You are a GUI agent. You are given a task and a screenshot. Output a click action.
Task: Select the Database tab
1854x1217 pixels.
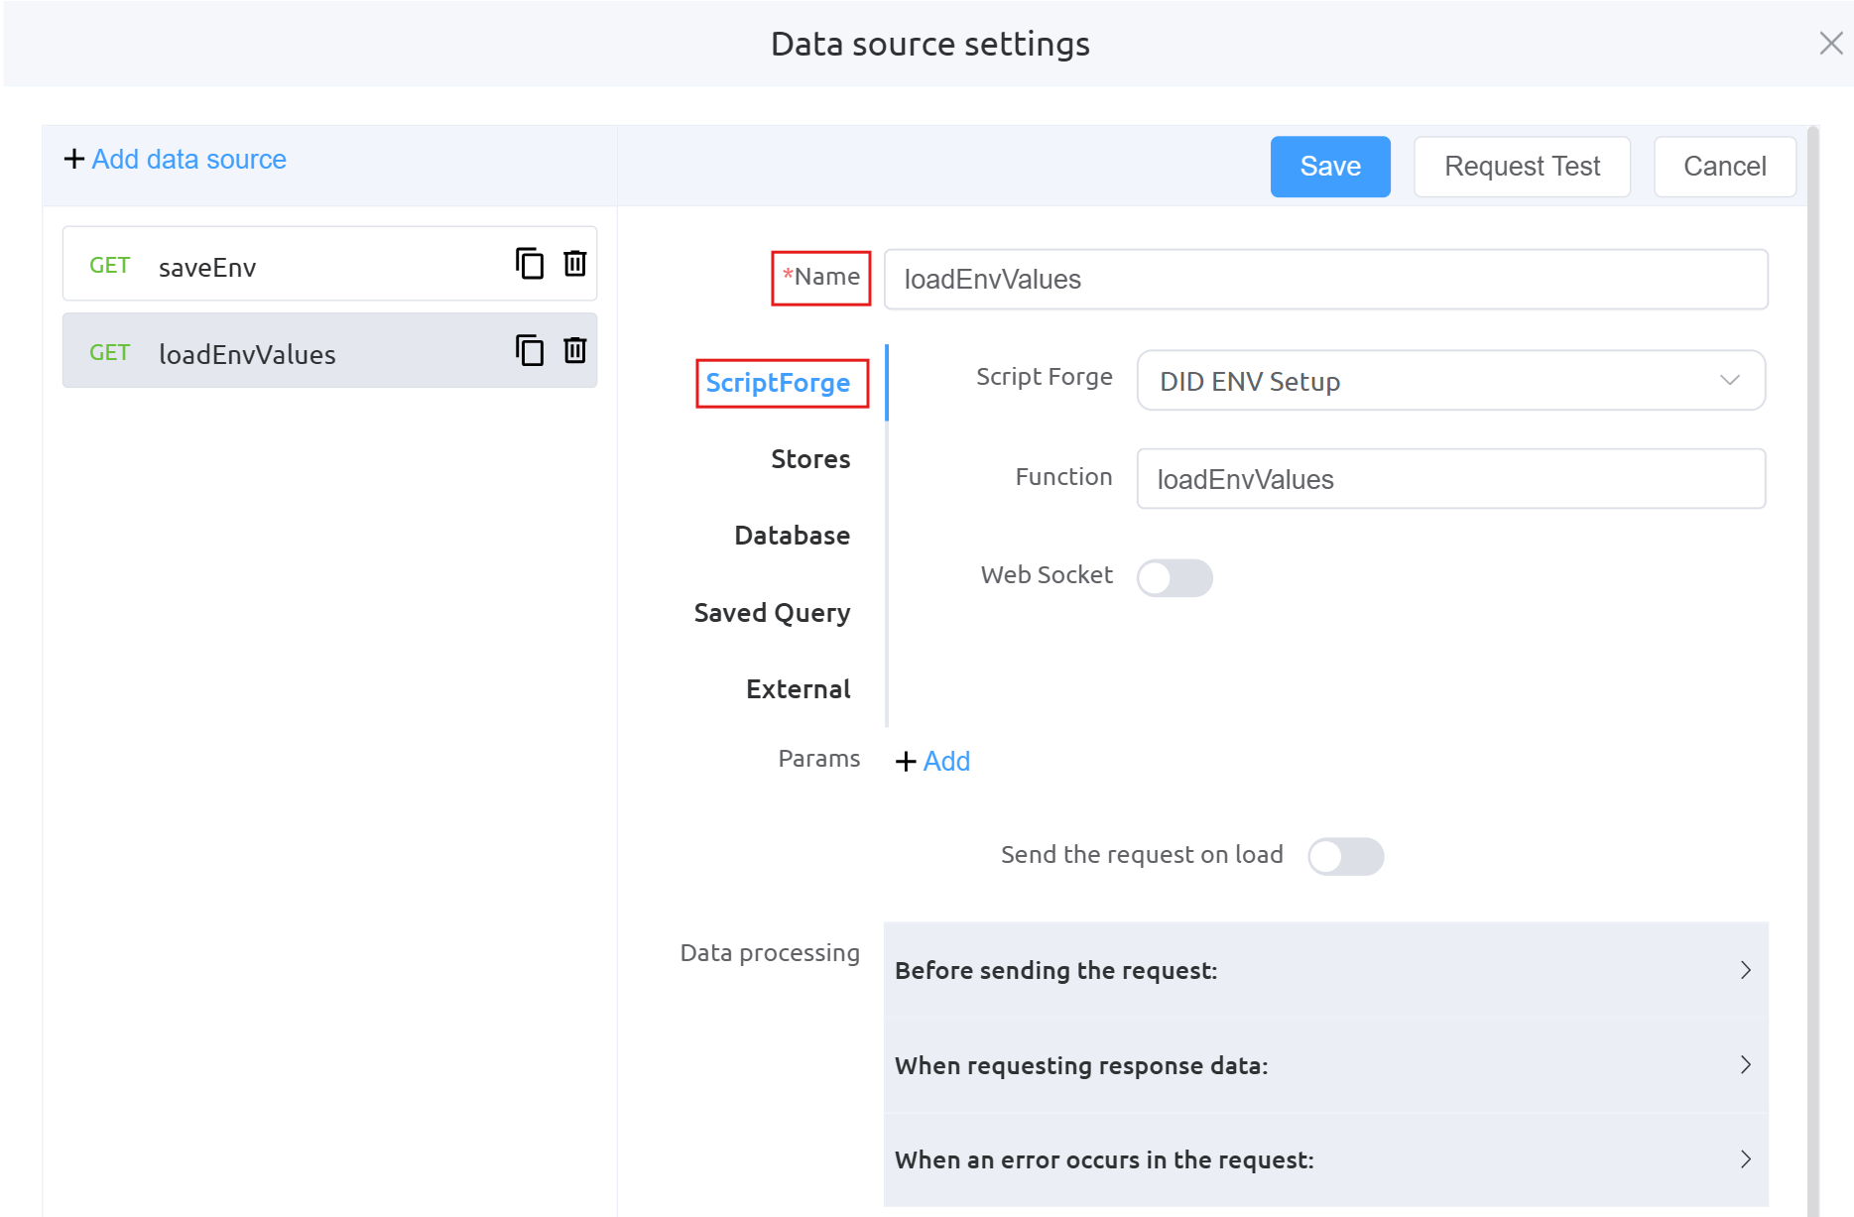[792, 536]
